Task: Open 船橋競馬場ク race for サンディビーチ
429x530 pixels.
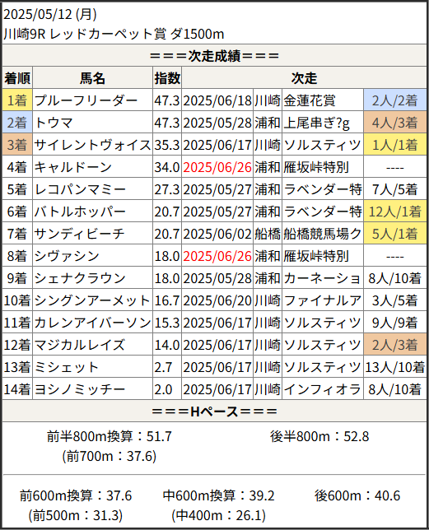Action: pyautogui.click(x=323, y=234)
